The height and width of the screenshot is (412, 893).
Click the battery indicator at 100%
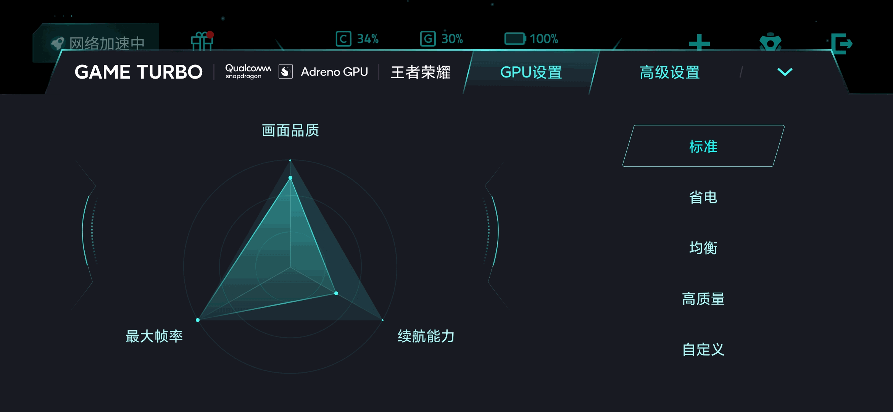pyautogui.click(x=530, y=39)
